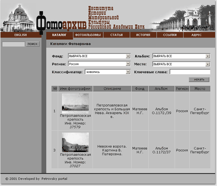Click the ПОИСК button

coord(32,44)
